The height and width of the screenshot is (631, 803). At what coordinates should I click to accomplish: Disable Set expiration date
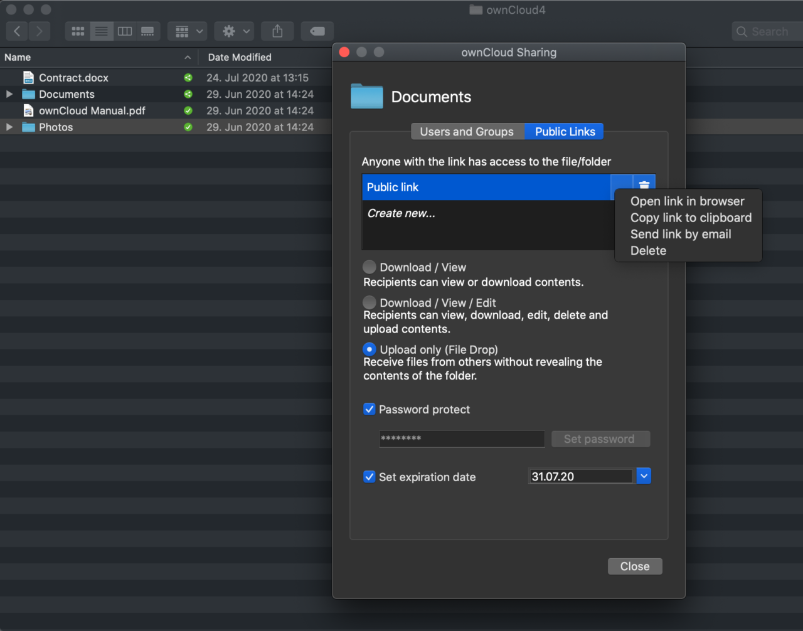click(369, 477)
